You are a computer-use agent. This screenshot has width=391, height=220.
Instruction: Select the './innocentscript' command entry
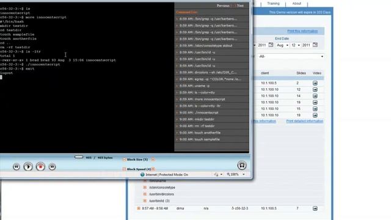click(211, 112)
